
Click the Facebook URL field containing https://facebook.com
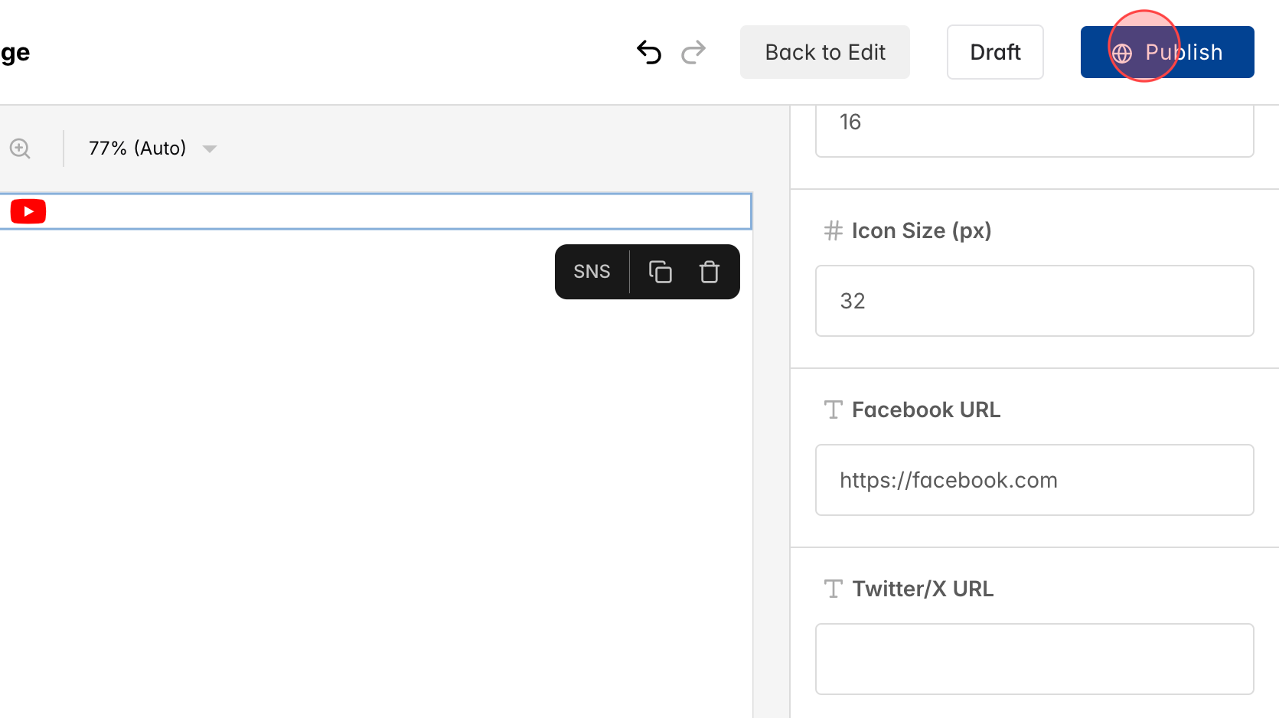tap(1033, 480)
